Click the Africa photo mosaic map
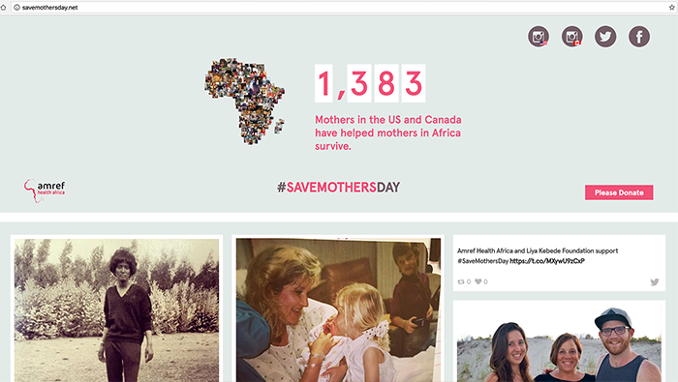The width and height of the screenshot is (678, 382). 245,102
